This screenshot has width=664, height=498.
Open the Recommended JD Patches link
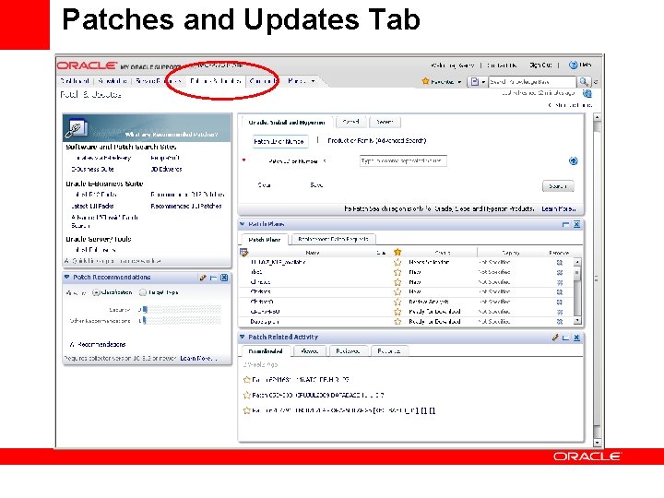[x=186, y=206]
